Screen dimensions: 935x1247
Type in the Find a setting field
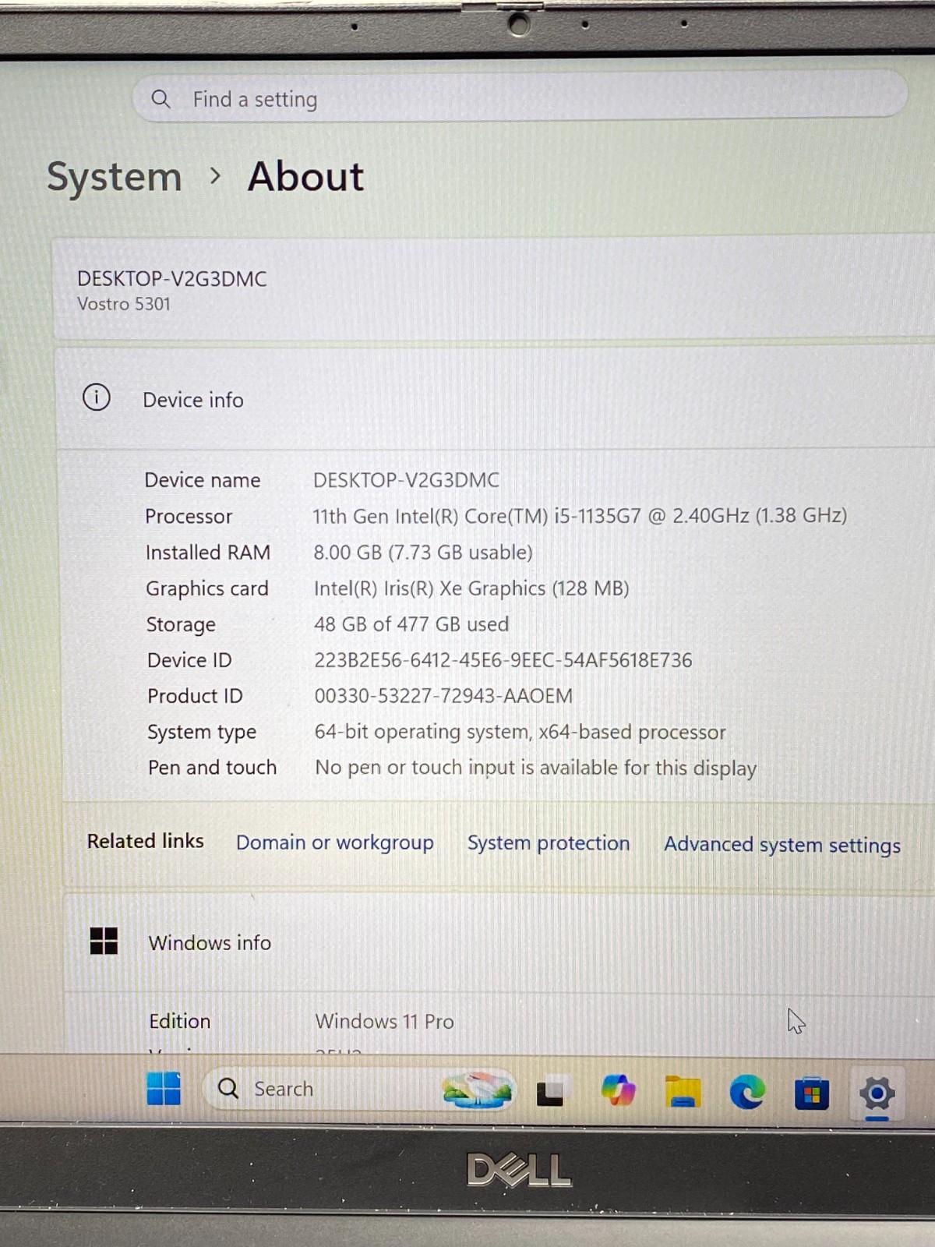(x=520, y=98)
